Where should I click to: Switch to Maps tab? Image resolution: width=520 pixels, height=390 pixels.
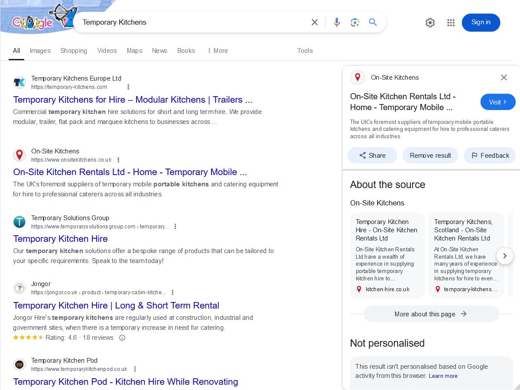pyautogui.click(x=134, y=51)
